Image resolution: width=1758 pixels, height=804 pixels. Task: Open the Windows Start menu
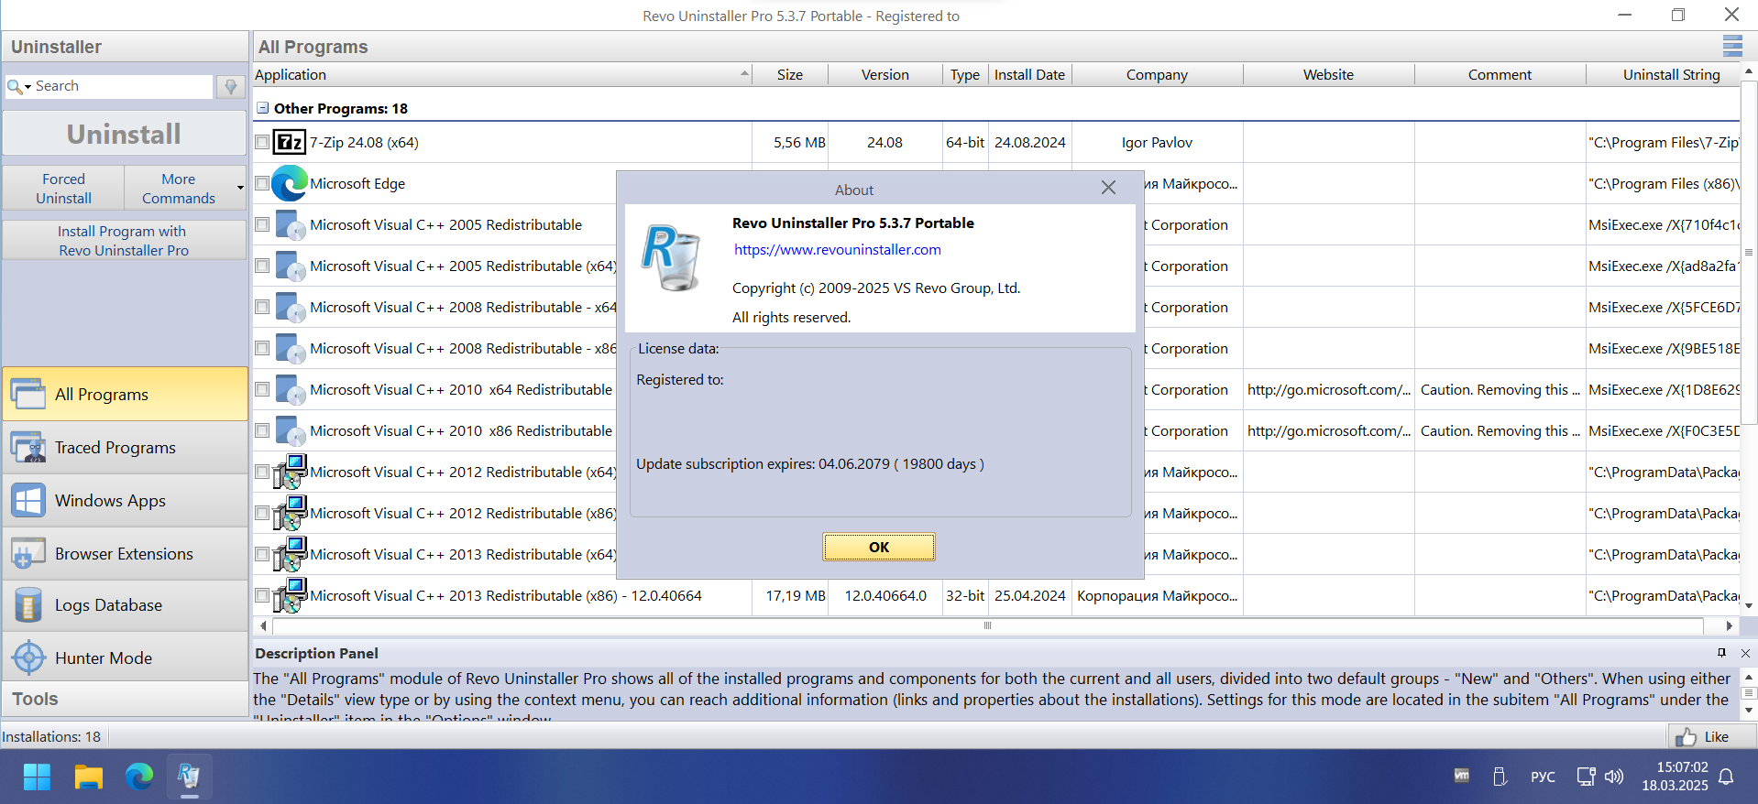click(x=37, y=777)
